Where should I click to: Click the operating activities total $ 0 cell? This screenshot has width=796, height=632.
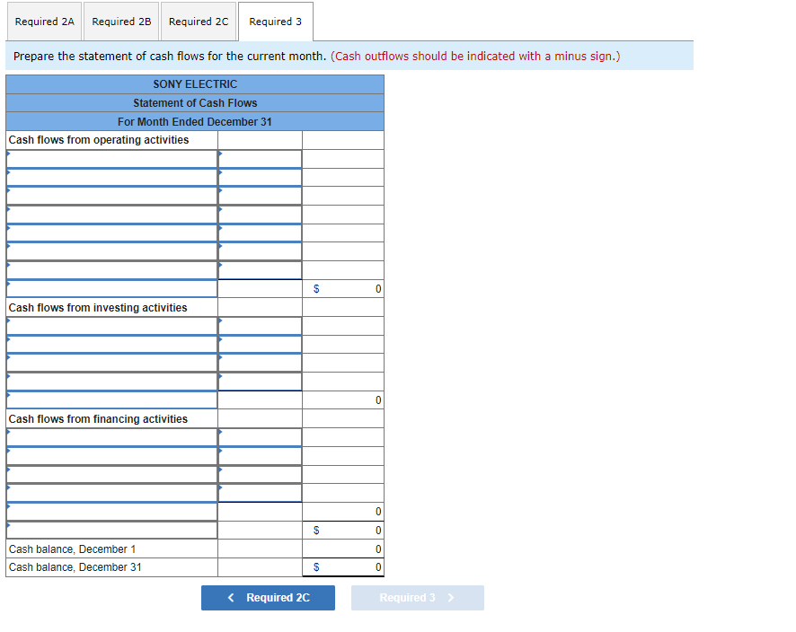pos(343,288)
